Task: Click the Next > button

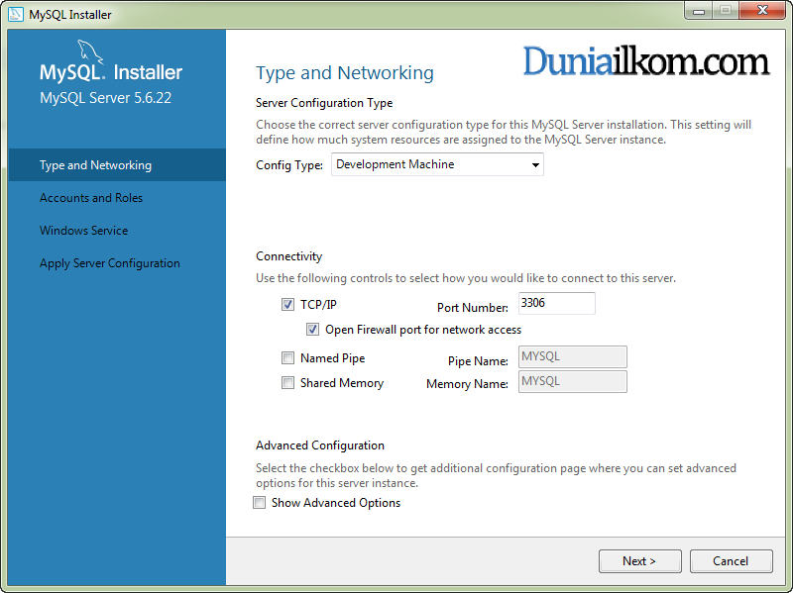Action: pyautogui.click(x=639, y=561)
